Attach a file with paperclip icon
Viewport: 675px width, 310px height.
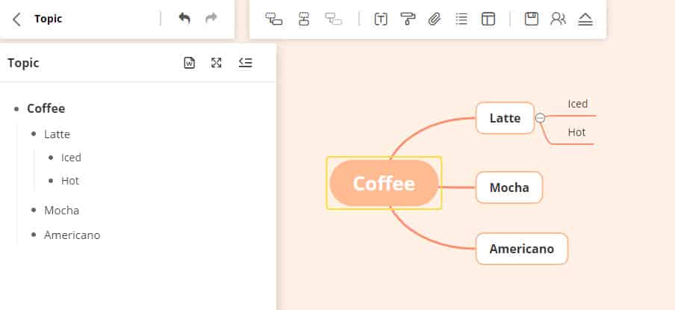click(x=435, y=19)
